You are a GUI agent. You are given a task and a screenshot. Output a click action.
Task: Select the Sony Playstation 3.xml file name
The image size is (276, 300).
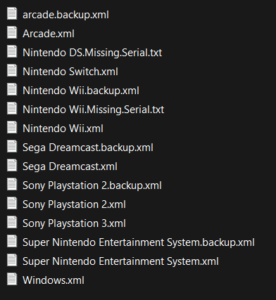(74, 223)
